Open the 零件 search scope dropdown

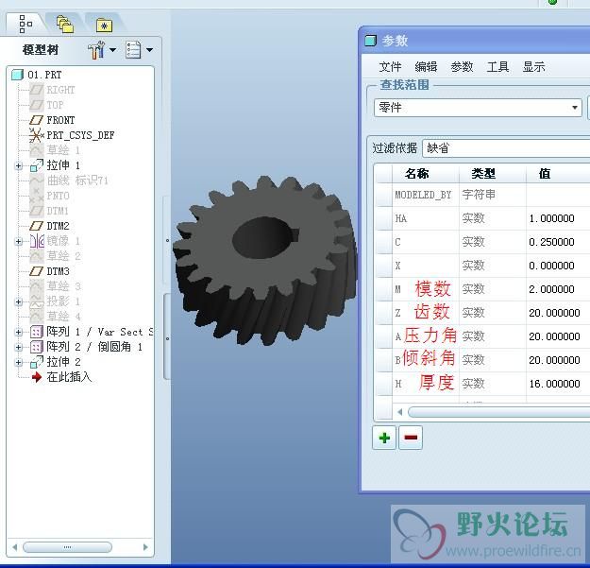click(478, 108)
